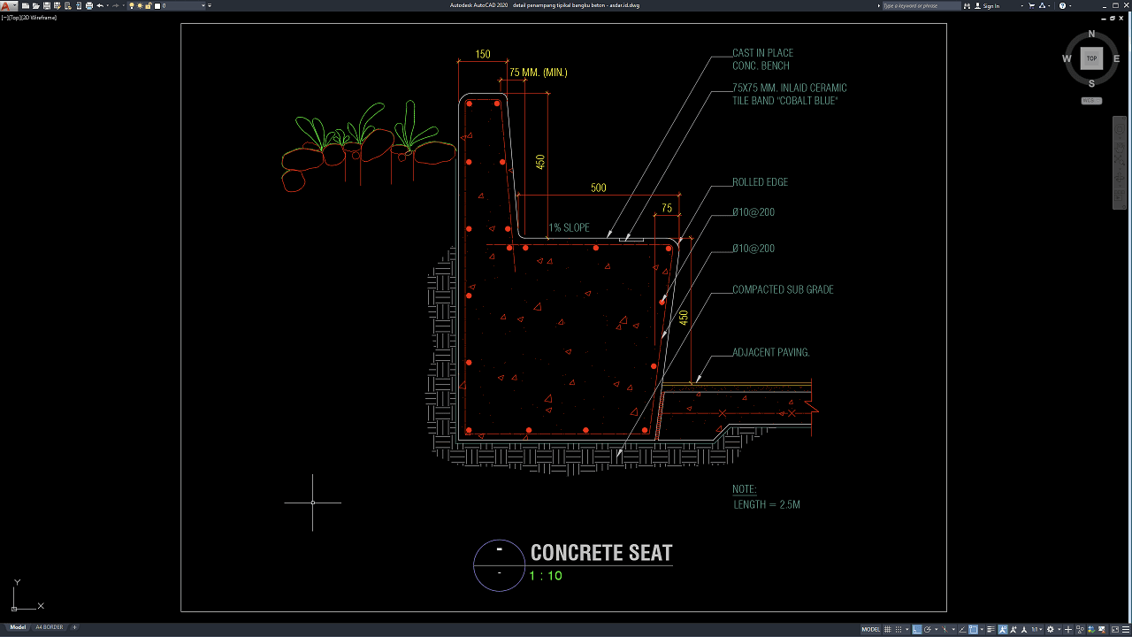
Task: Click the white layer color swatch
Action: 157,5
